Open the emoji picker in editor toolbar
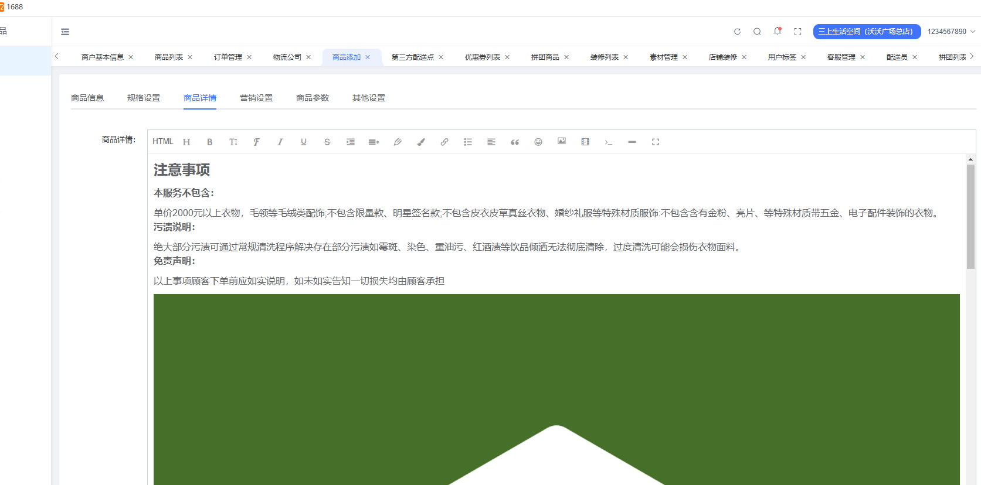The width and height of the screenshot is (981, 485). [x=538, y=142]
